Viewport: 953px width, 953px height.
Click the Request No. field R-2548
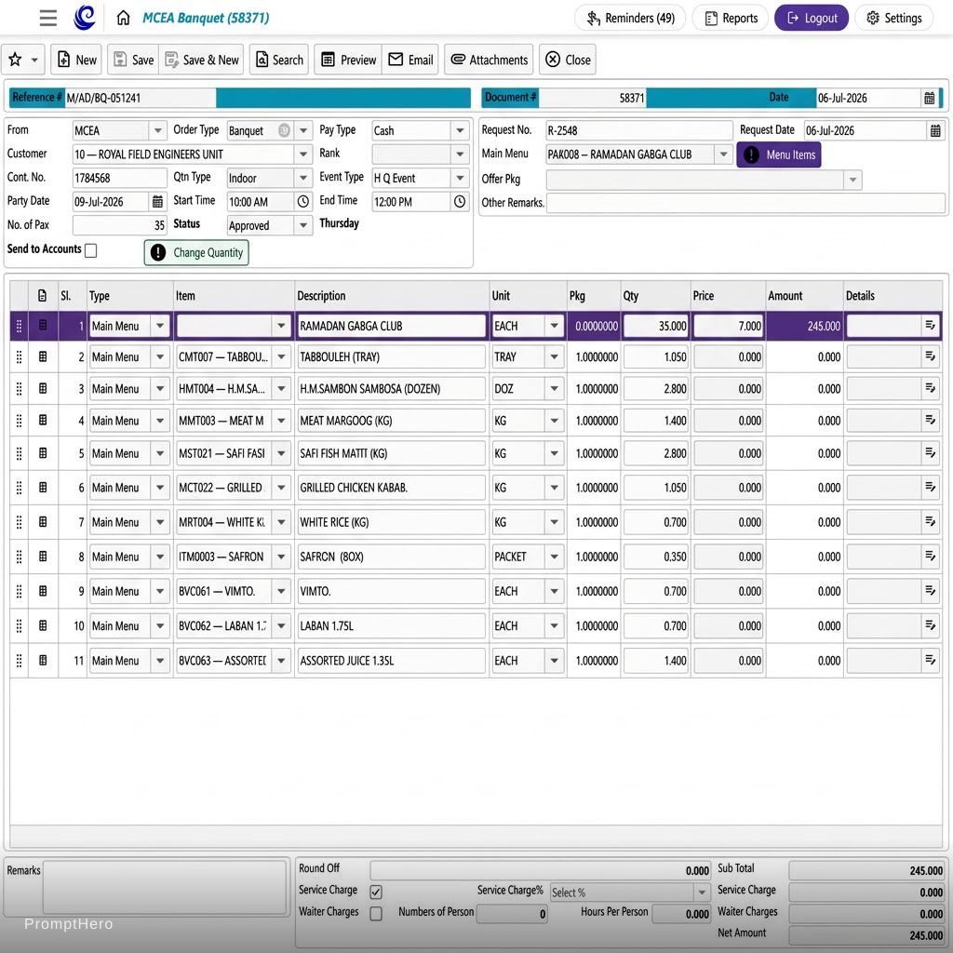point(638,130)
